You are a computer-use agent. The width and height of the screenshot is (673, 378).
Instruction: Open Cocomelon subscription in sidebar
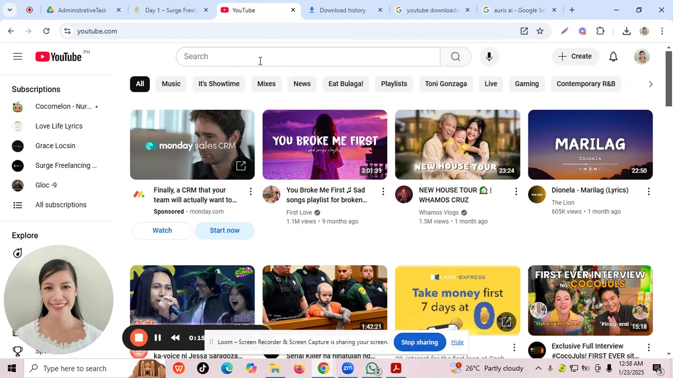[x=57, y=107]
